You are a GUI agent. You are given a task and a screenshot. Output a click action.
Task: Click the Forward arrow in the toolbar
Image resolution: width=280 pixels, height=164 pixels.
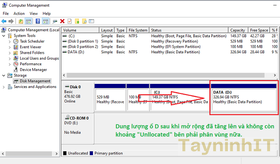coord(11,21)
